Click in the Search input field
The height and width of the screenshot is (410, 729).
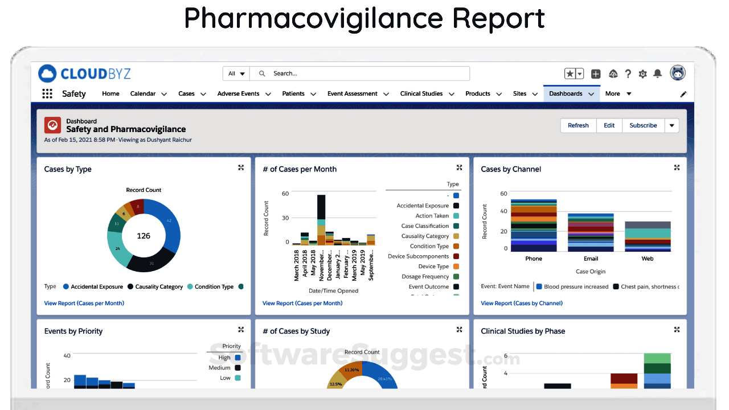[x=364, y=73]
